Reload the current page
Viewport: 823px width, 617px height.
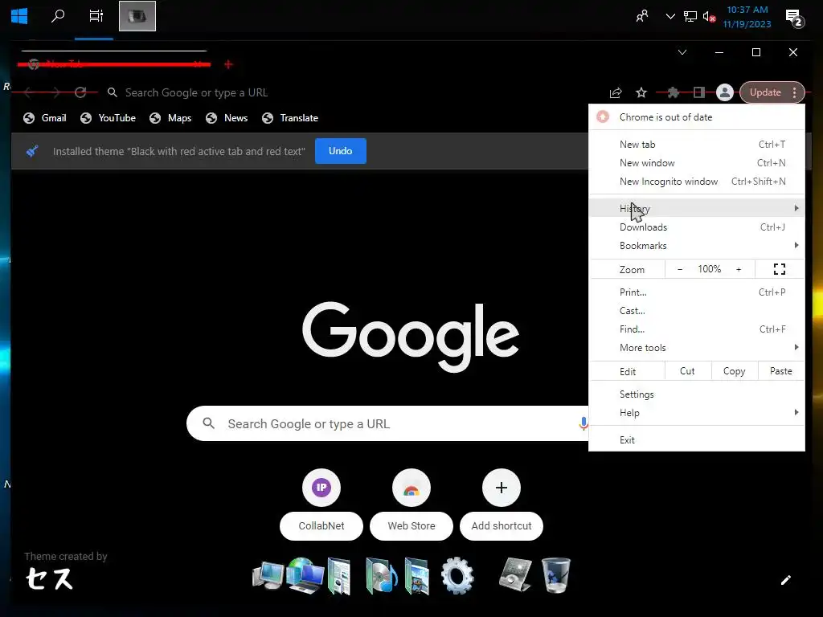coord(80,92)
